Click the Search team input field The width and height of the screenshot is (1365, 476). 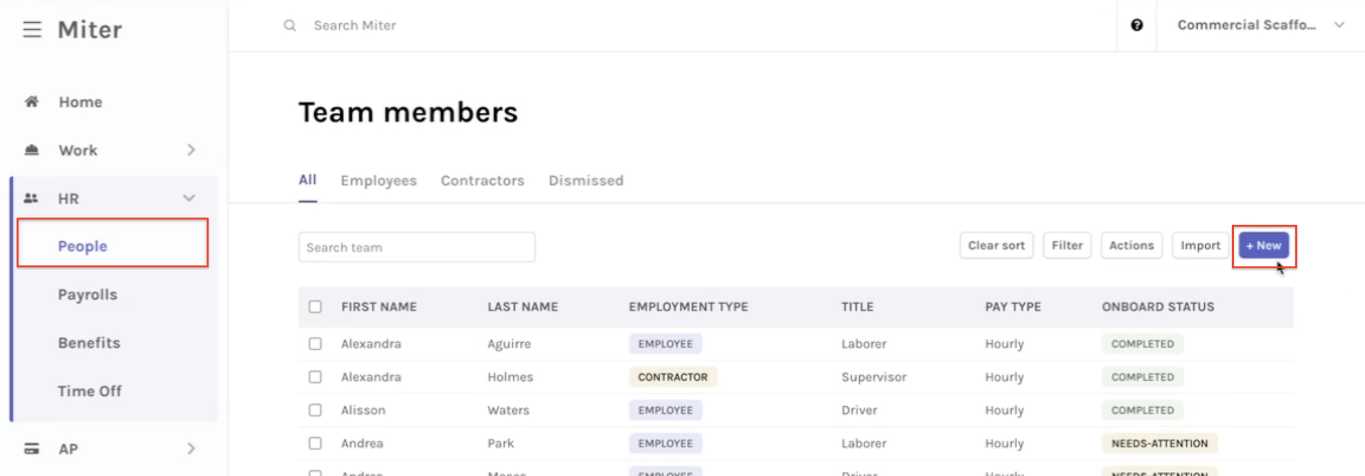point(417,247)
